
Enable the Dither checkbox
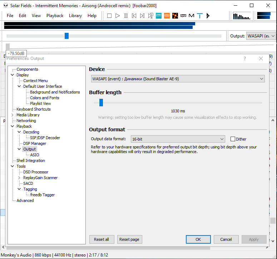233,139
